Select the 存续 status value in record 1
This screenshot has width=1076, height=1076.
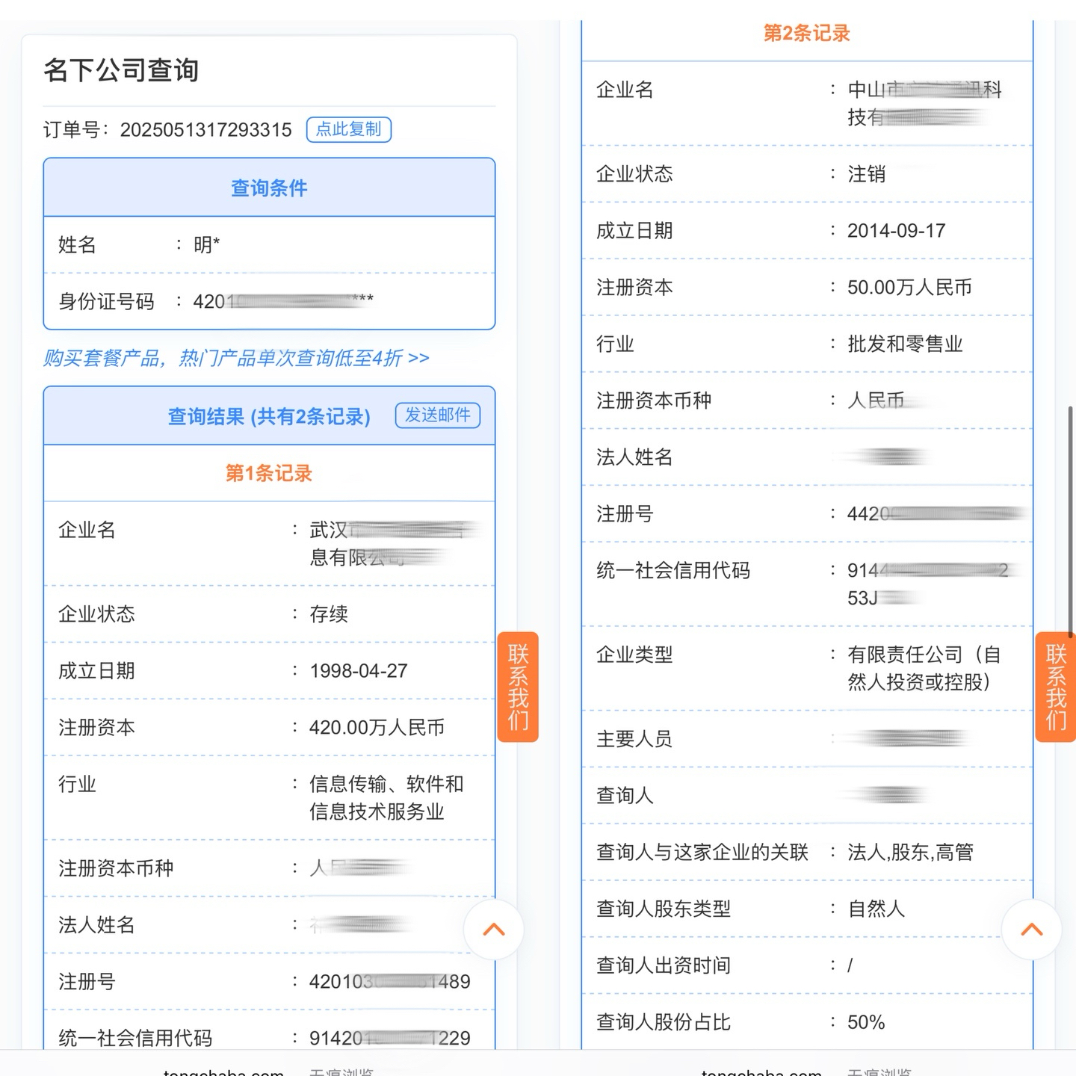tap(330, 614)
